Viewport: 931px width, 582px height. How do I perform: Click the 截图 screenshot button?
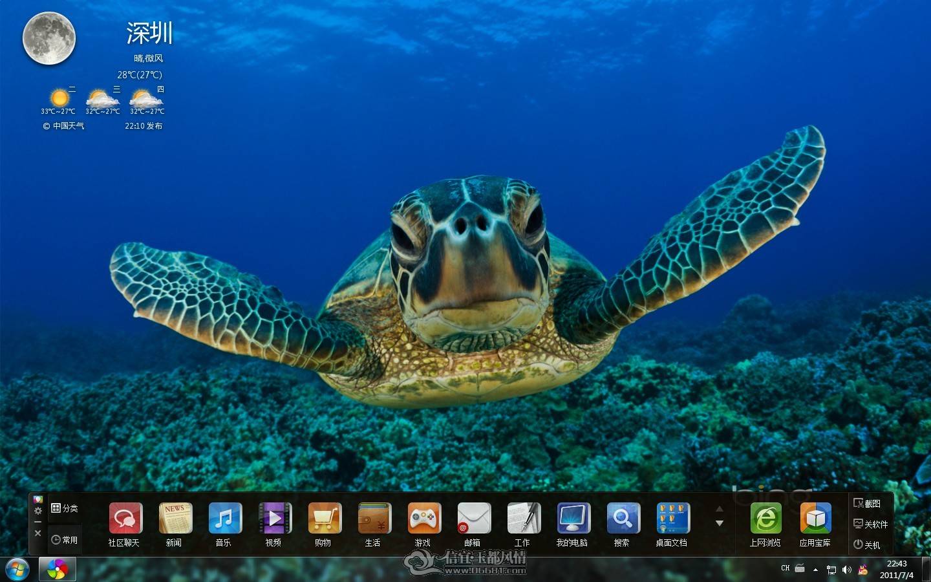[867, 503]
